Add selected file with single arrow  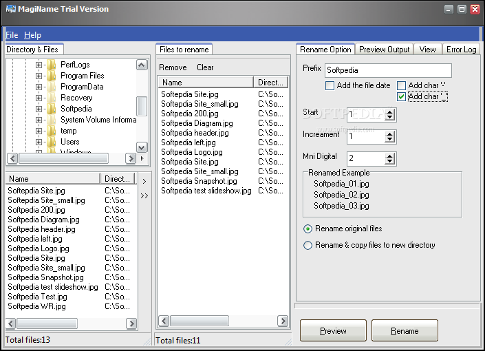coord(144,182)
